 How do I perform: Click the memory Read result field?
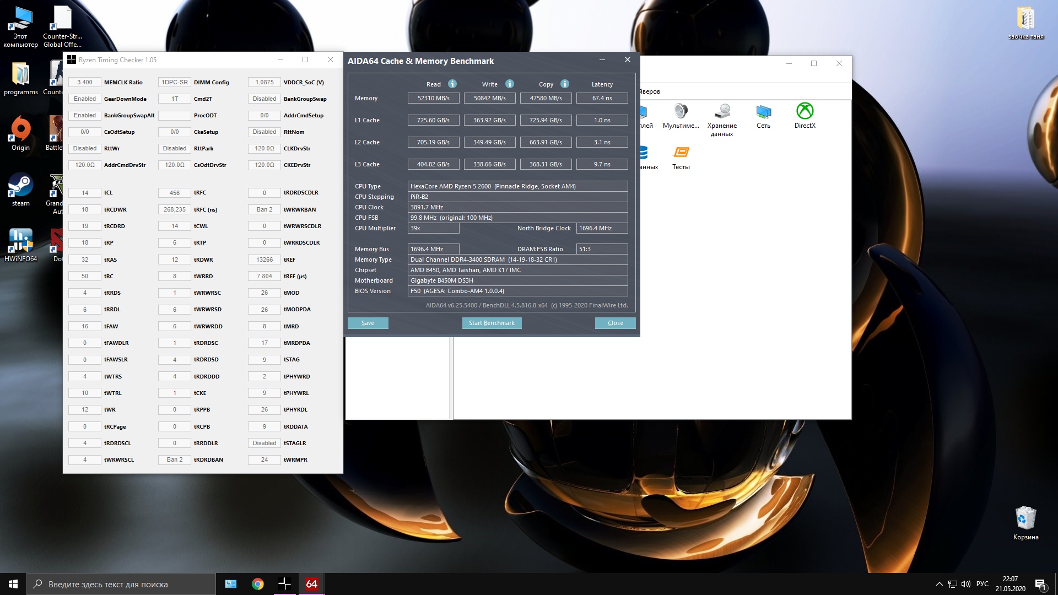[x=433, y=98]
